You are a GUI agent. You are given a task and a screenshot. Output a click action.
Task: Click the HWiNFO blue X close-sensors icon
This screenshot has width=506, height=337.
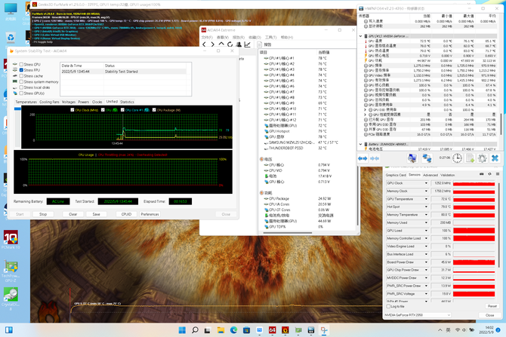tap(495, 158)
